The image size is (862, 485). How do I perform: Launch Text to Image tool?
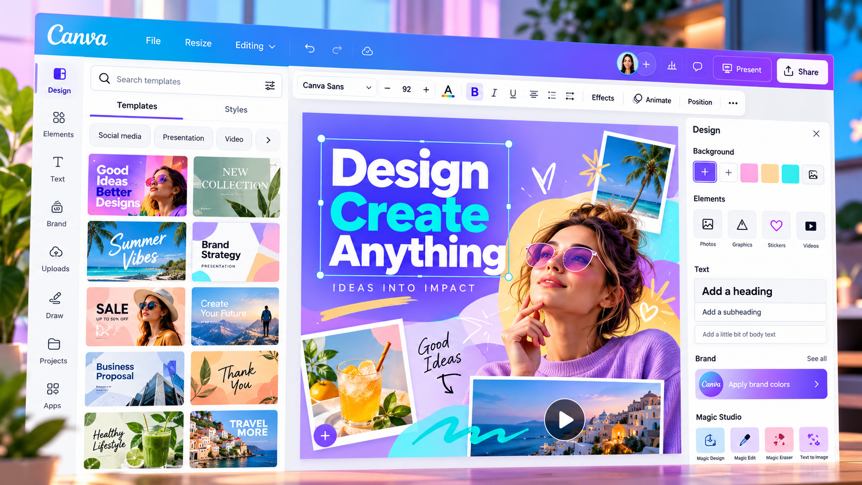pos(814,443)
